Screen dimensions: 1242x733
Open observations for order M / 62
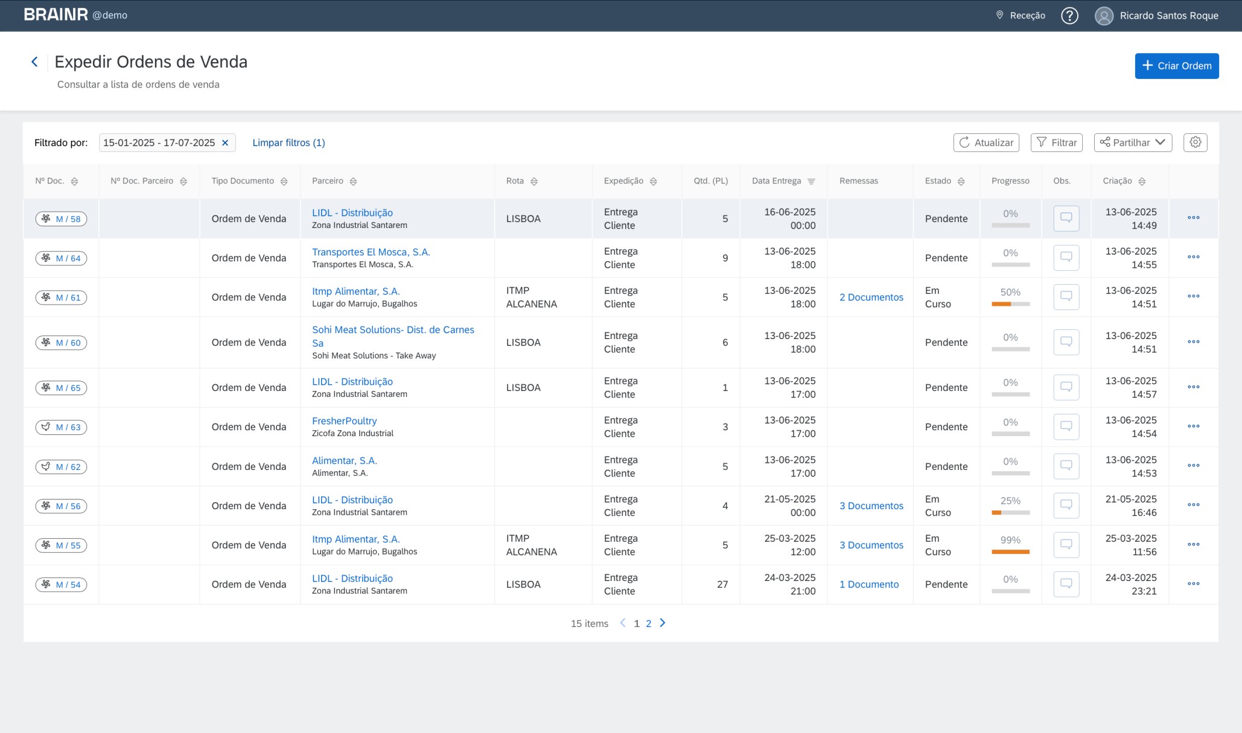[x=1066, y=466]
